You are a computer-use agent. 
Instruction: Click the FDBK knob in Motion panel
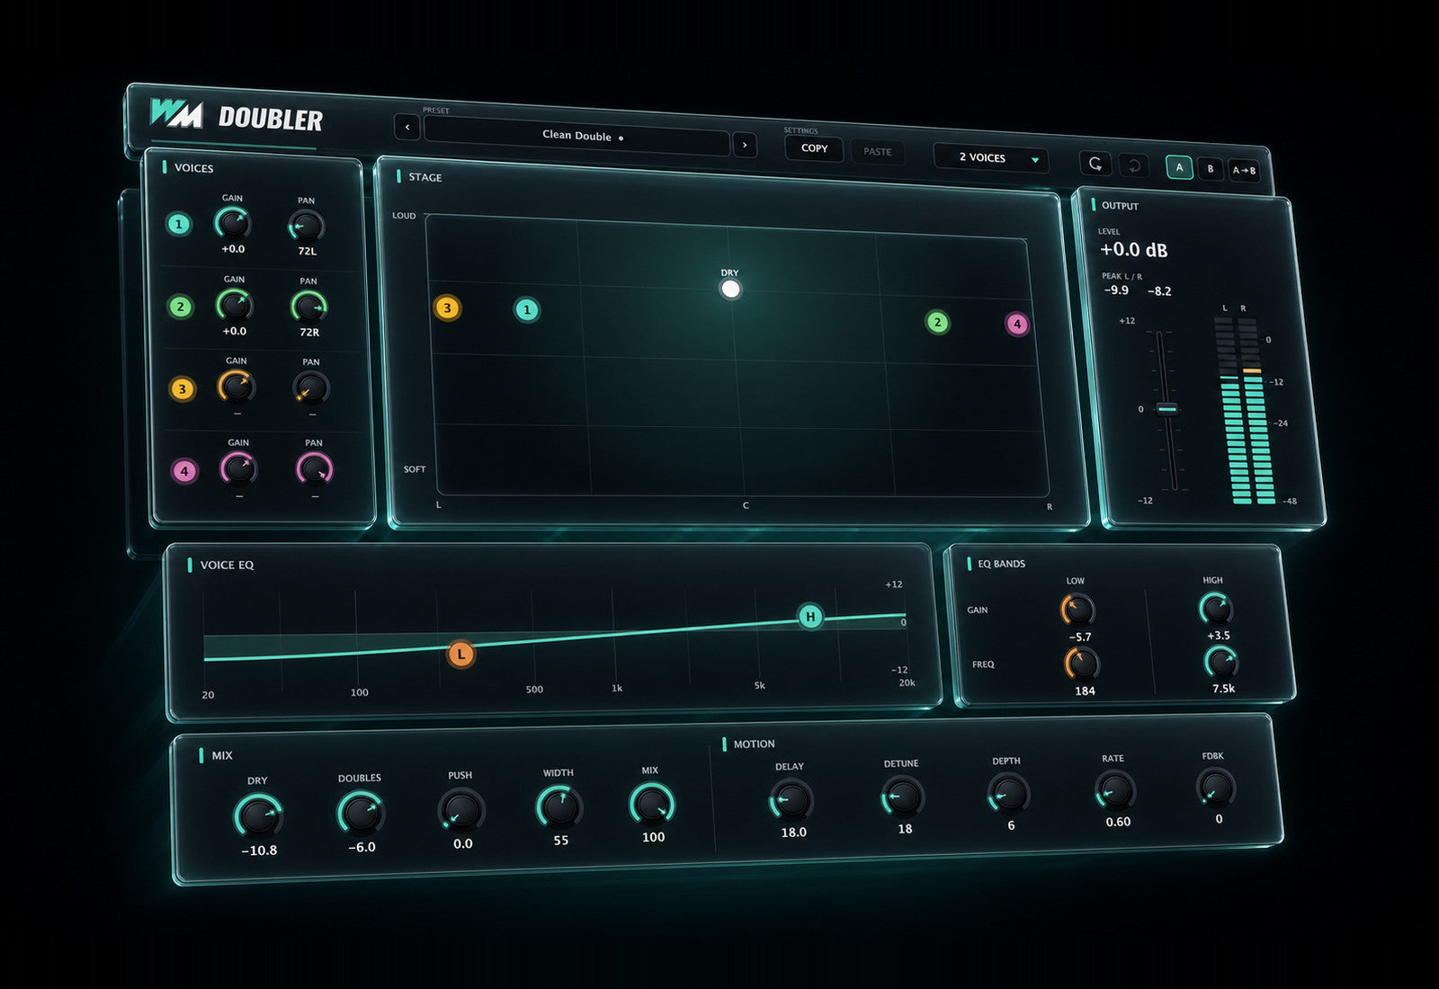point(1216,788)
